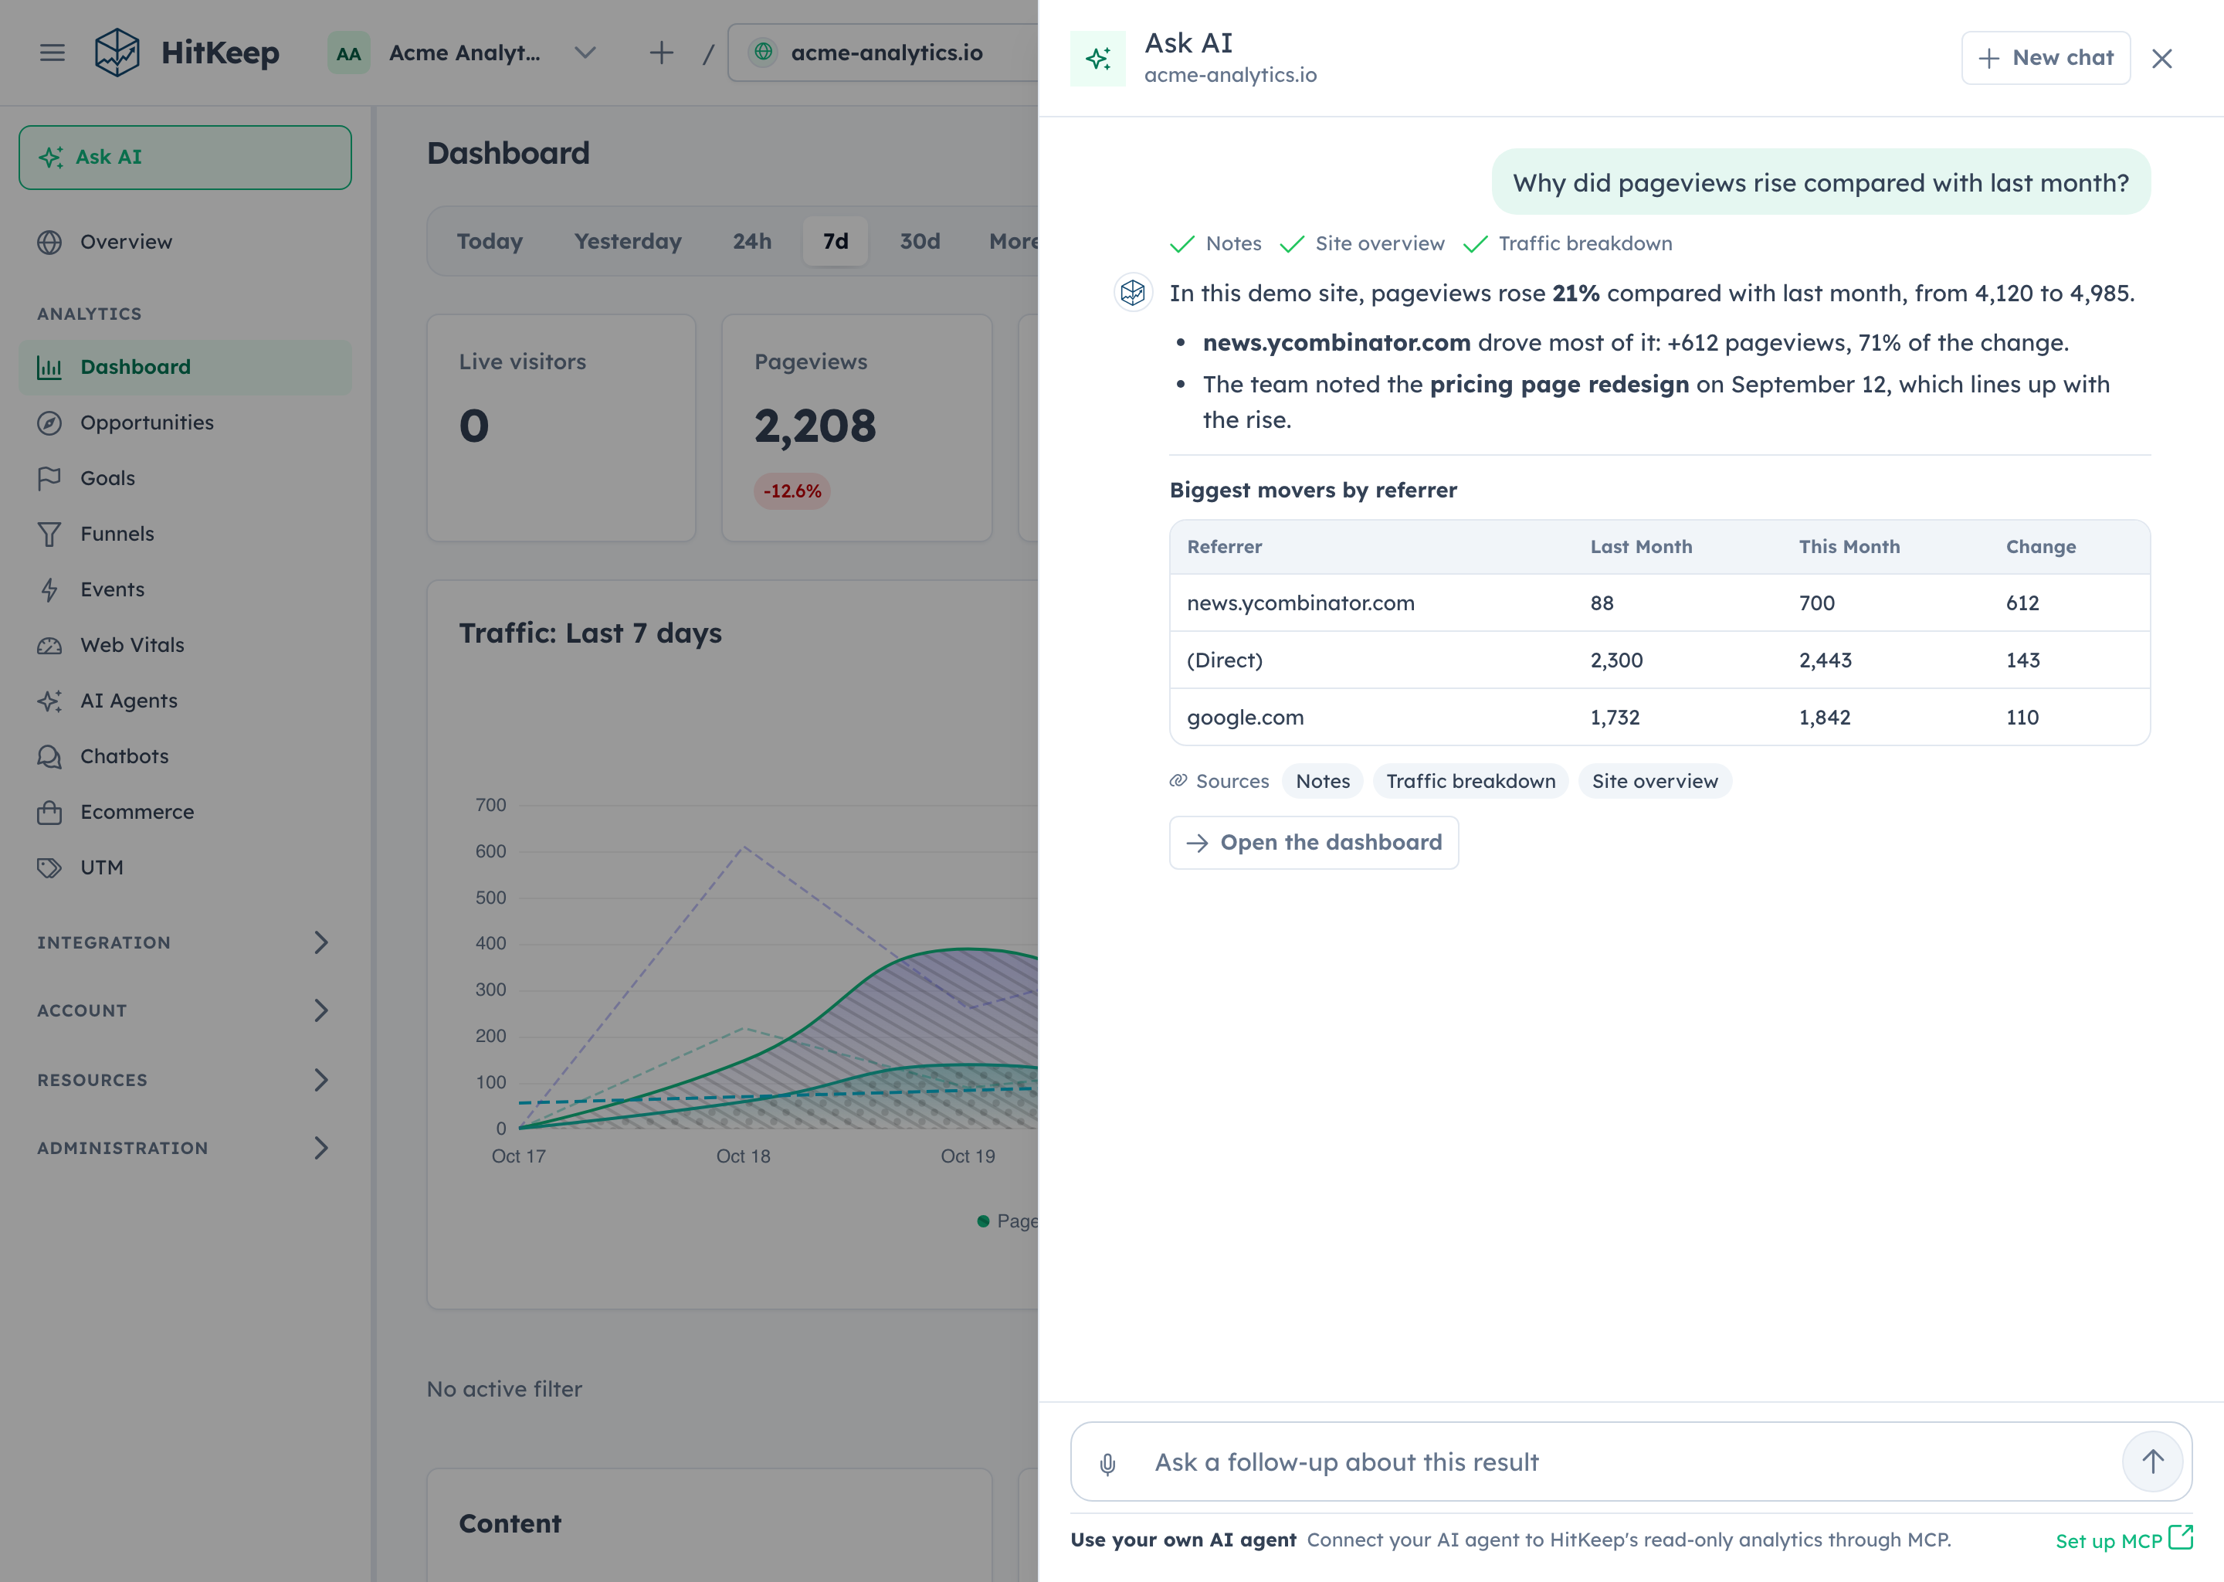The width and height of the screenshot is (2224, 1582).
Task: Start a New chat
Action: tap(2045, 57)
